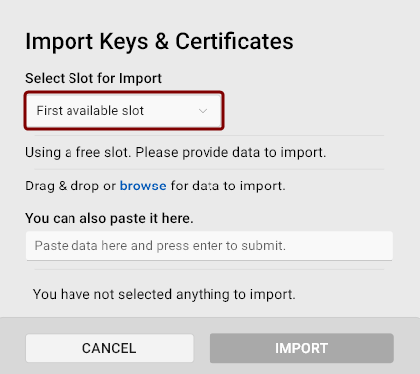
Task: Click the chevron arrow in slot dropdown
Action: point(203,111)
